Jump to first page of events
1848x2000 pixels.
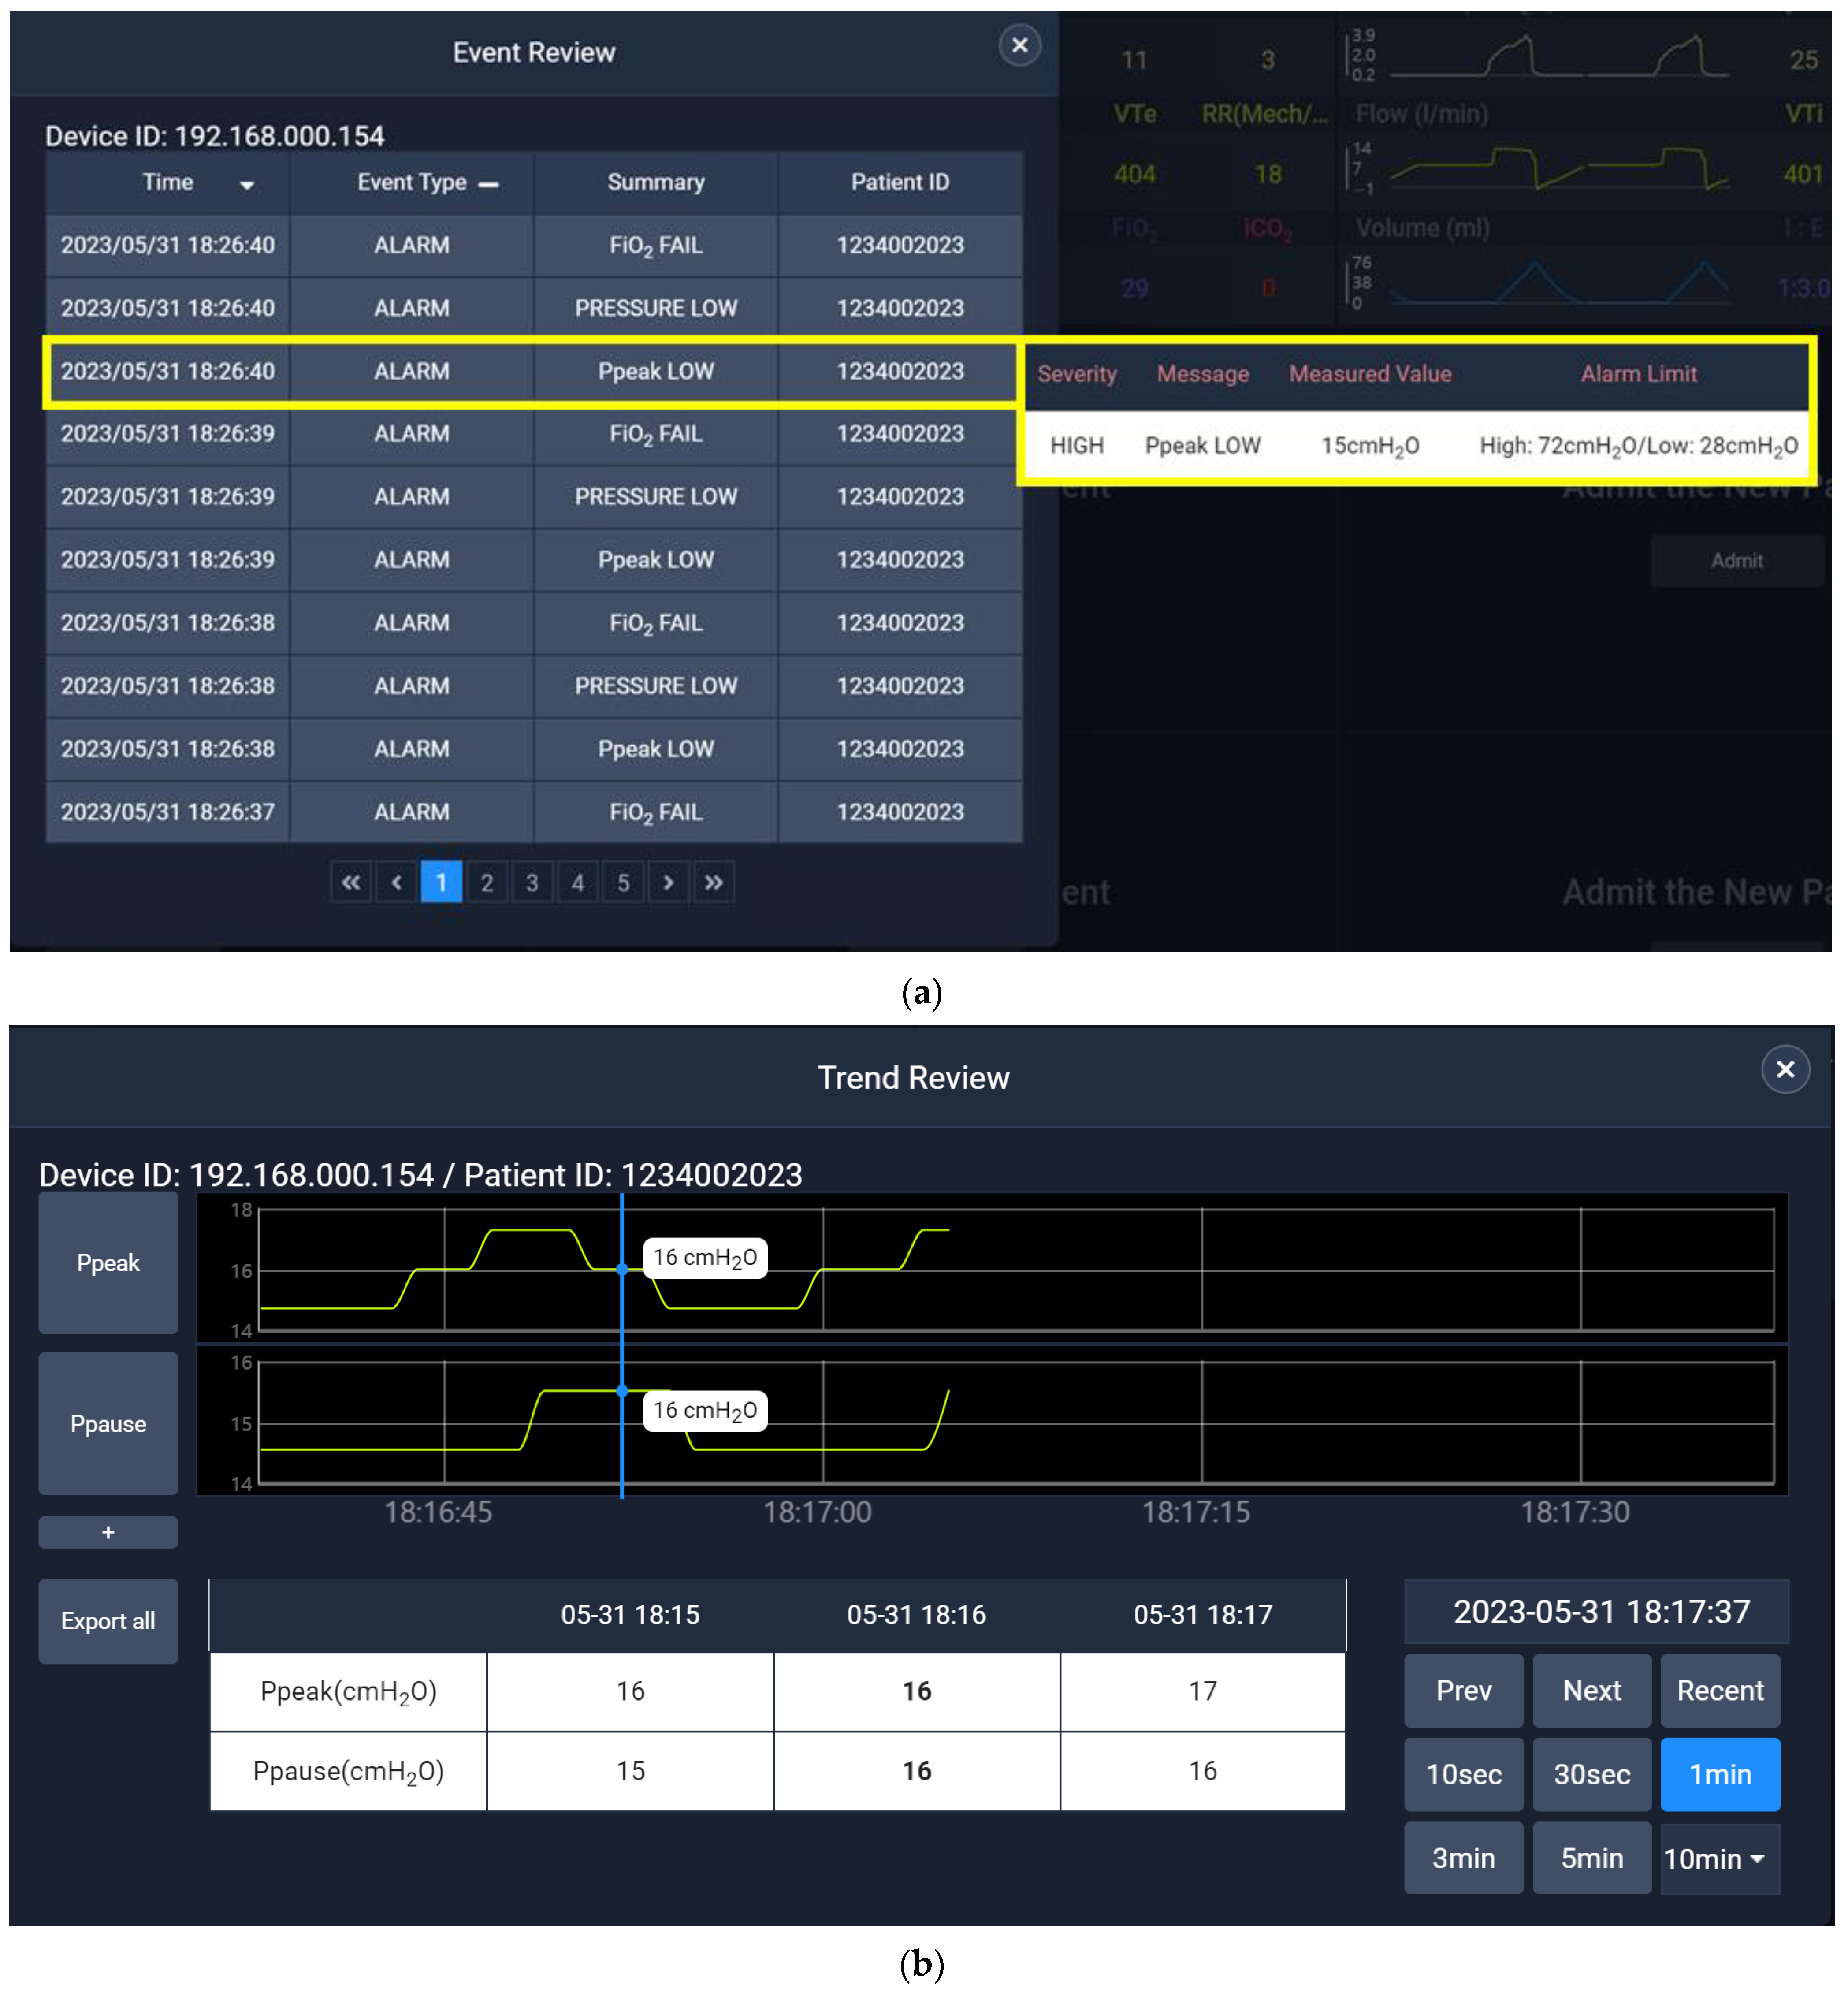tap(350, 882)
